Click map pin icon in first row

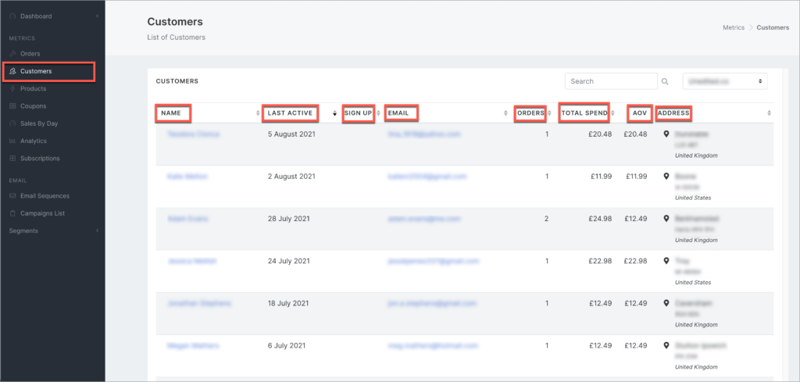click(666, 134)
